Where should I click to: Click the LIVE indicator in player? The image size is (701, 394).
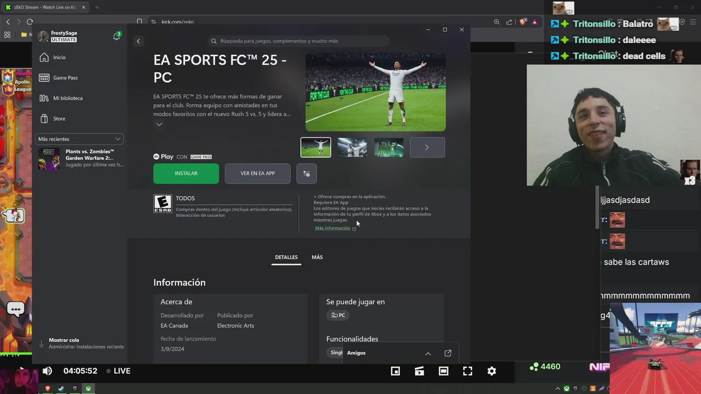tap(118, 371)
